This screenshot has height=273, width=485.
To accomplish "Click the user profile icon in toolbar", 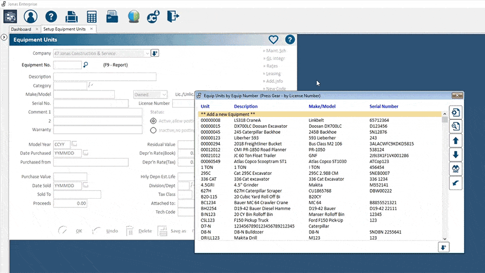I will 30,16.
